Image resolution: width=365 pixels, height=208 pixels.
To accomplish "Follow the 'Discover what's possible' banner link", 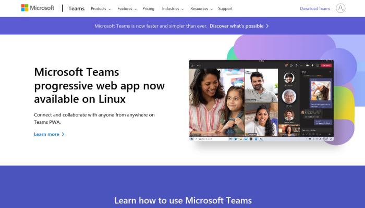I will [239, 26].
